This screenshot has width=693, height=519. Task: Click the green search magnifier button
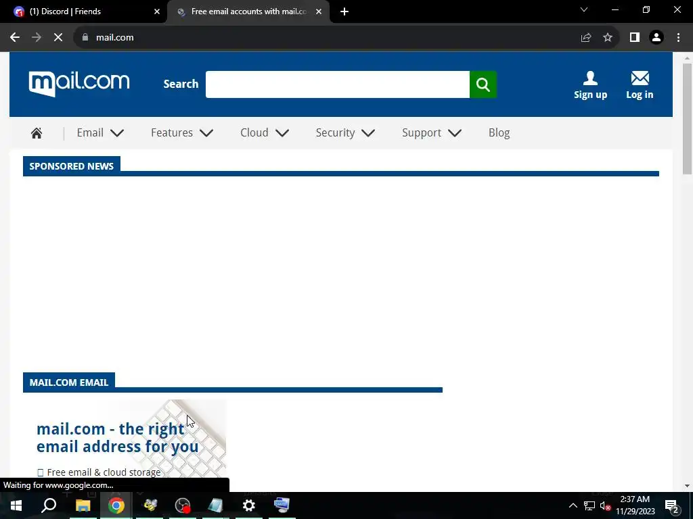483,84
